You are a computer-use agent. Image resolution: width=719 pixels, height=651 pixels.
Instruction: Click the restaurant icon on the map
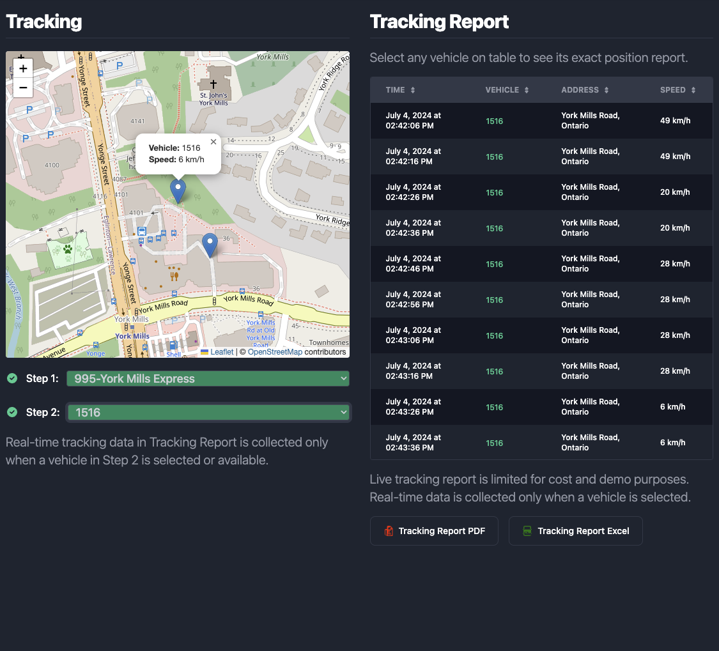(174, 277)
